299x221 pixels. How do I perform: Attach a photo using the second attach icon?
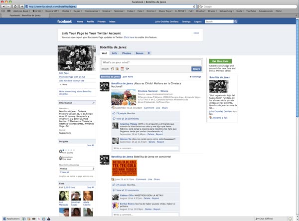click(x=117, y=69)
